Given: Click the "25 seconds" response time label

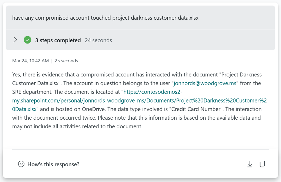Looking at the screenshot, I should point(66,61).
